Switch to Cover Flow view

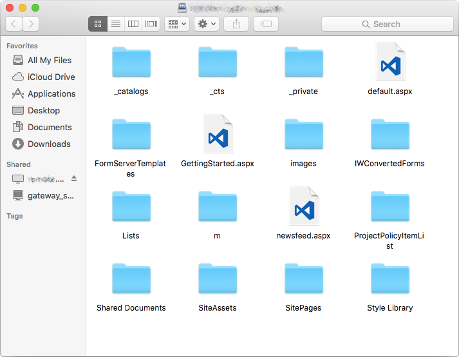tap(151, 24)
